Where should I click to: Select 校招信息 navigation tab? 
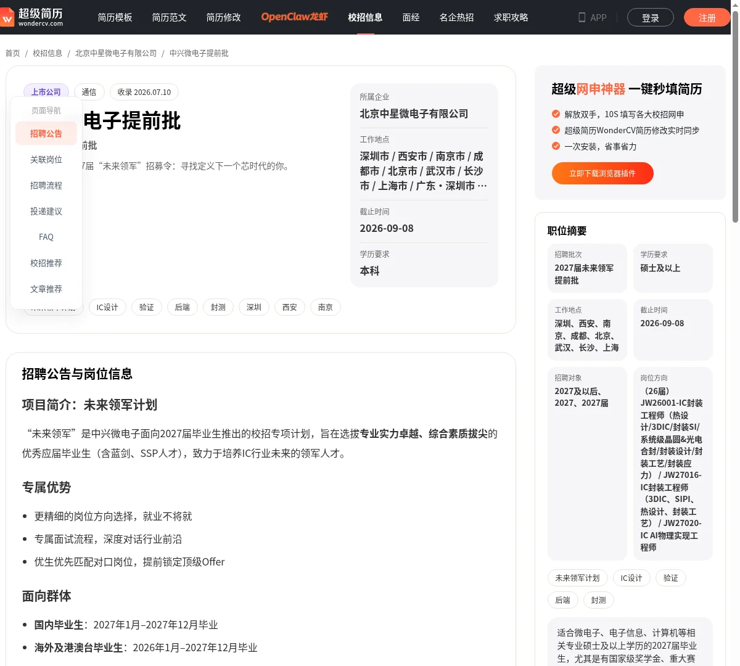pyautogui.click(x=365, y=17)
